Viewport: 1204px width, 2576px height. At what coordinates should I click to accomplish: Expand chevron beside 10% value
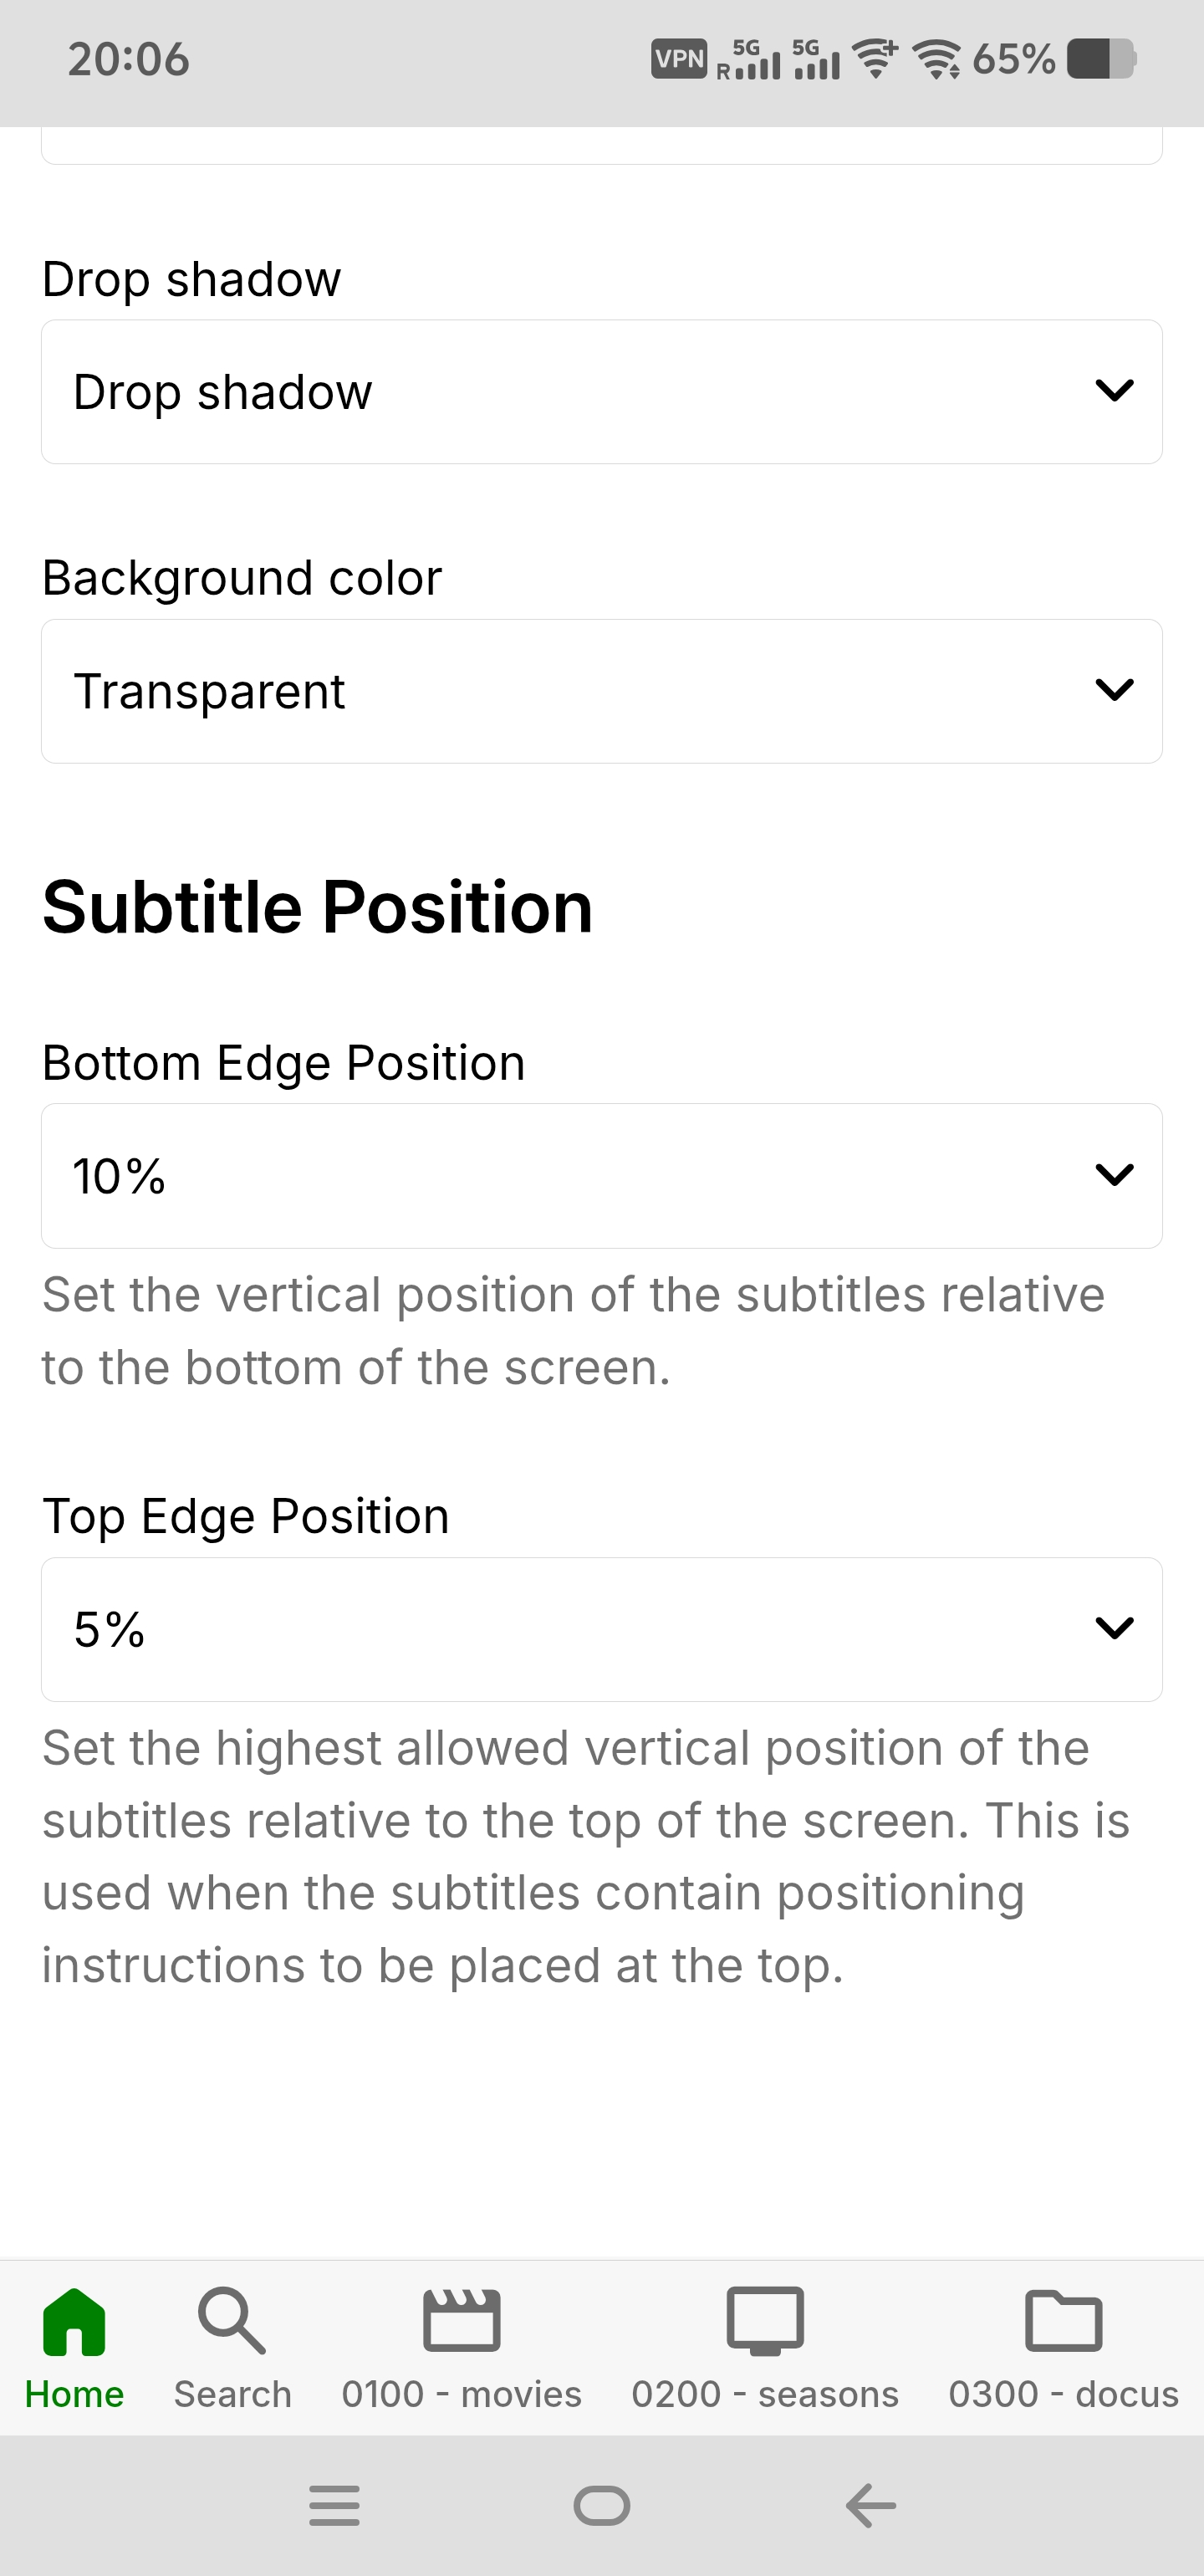(x=1114, y=1174)
